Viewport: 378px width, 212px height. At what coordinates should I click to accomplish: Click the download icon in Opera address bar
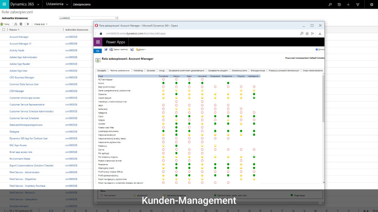(320, 34)
